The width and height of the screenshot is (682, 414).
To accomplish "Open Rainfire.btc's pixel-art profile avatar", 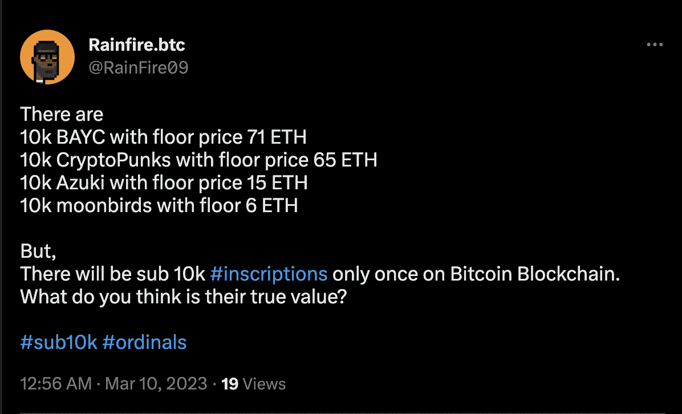I will [x=47, y=57].
